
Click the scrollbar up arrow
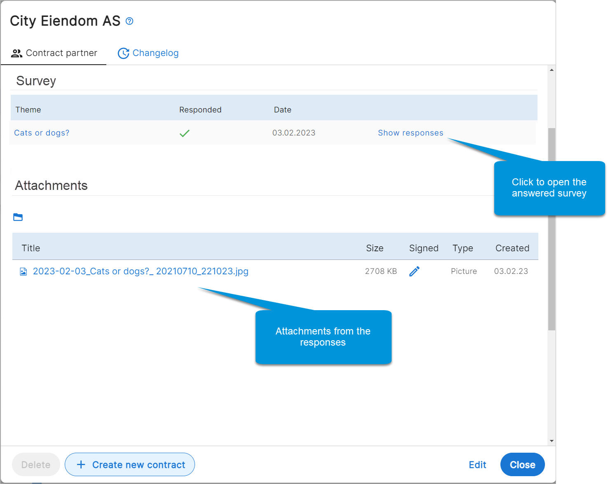(x=552, y=70)
